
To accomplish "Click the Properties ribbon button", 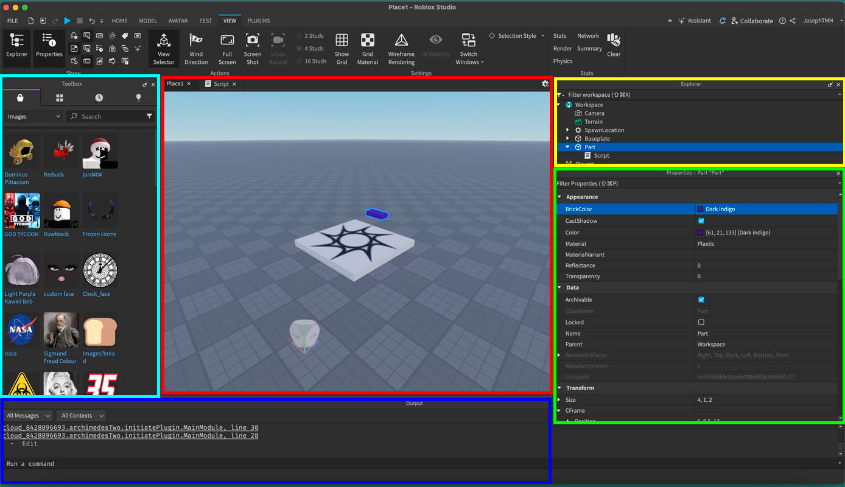I will point(49,47).
